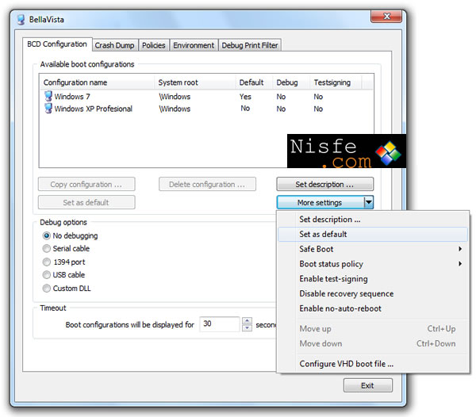Open the Environment tab

pyautogui.click(x=194, y=45)
